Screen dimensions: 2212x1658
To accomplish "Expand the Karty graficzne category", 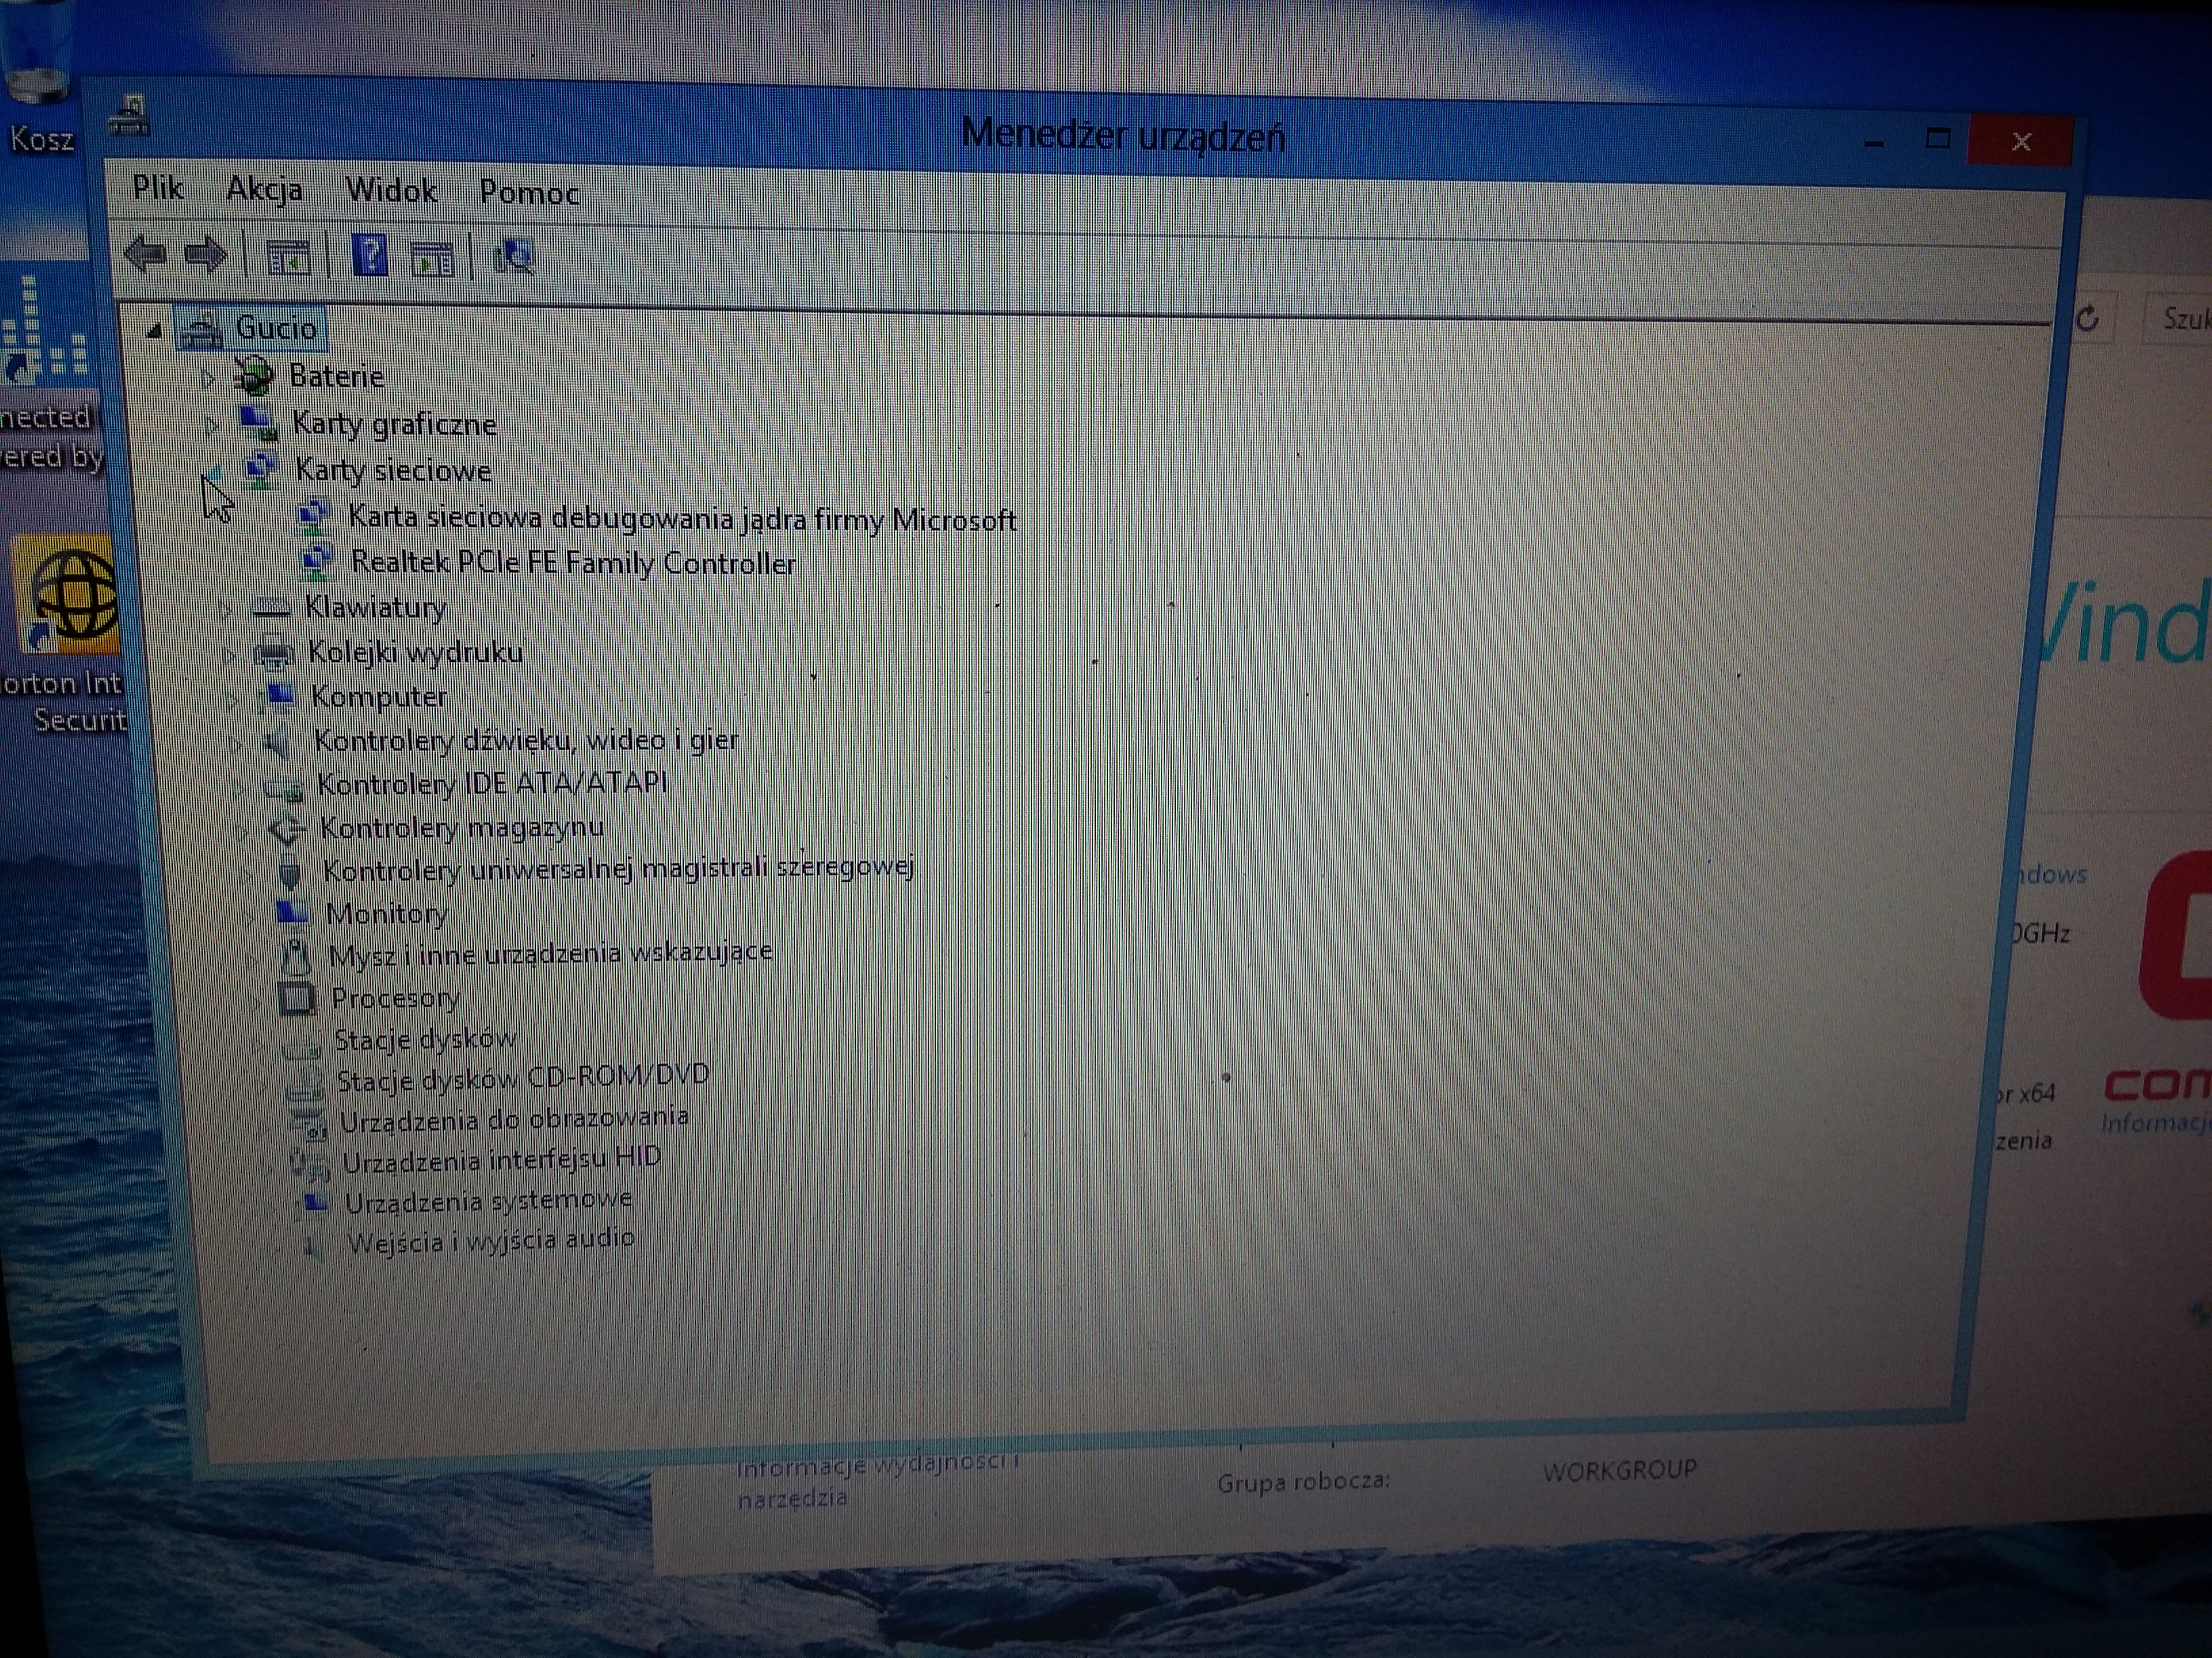I will [212, 425].
